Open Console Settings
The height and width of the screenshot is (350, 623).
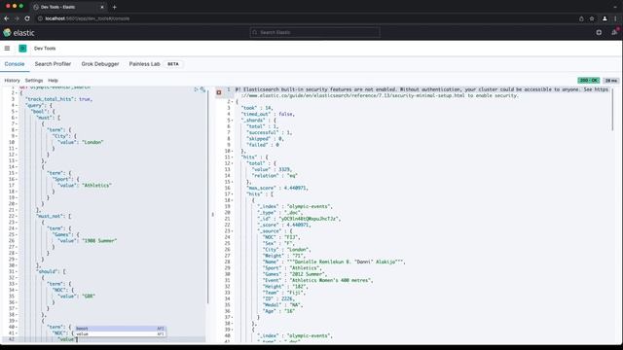(34, 80)
